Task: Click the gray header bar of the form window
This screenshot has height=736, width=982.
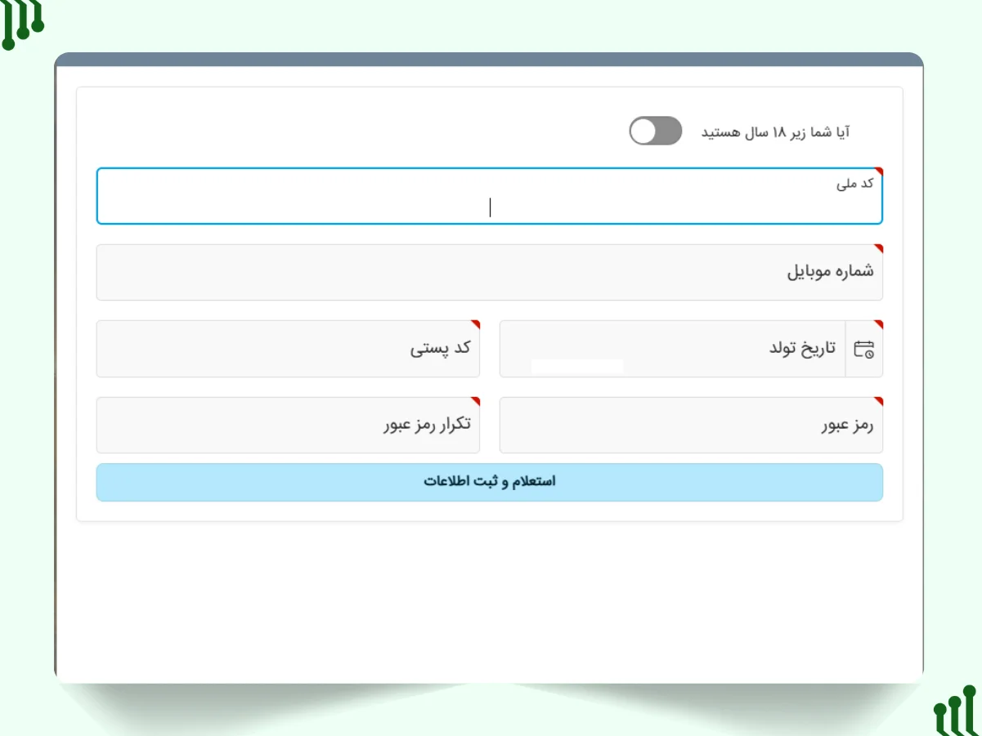Action: 489,60
